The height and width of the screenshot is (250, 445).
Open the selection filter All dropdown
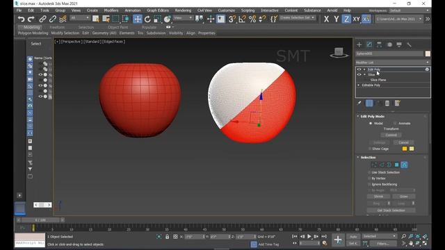[80, 18]
